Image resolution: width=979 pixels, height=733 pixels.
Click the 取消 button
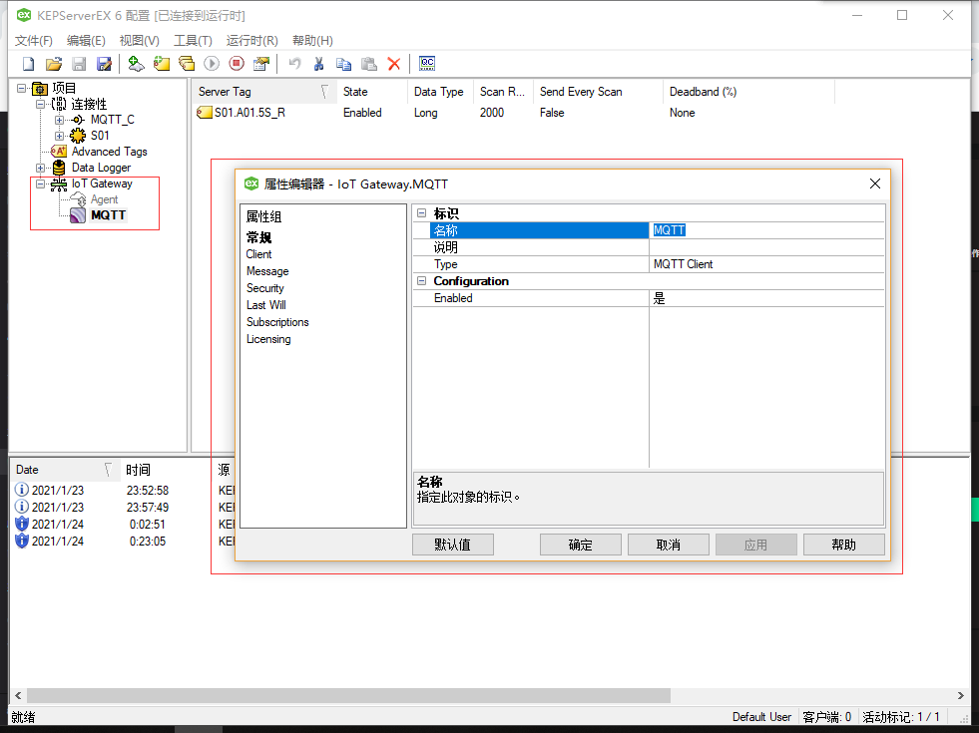[668, 545]
